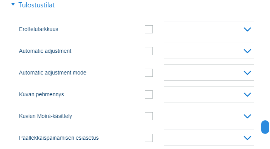
Task: Expand the Päällekkäispainamisen esiasetus chevron arrow
Action: tap(247, 138)
